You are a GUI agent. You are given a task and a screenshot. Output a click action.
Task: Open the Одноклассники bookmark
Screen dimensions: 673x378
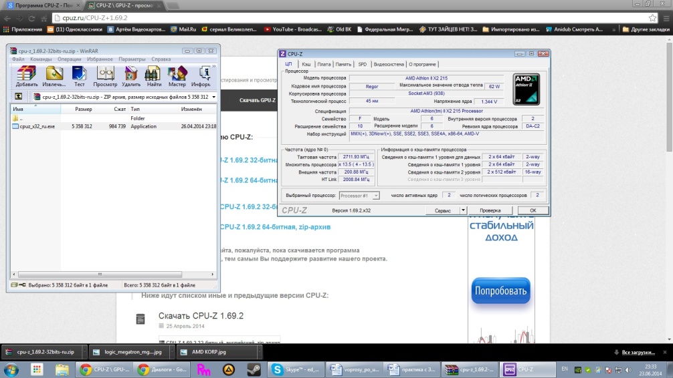pos(75,29)
